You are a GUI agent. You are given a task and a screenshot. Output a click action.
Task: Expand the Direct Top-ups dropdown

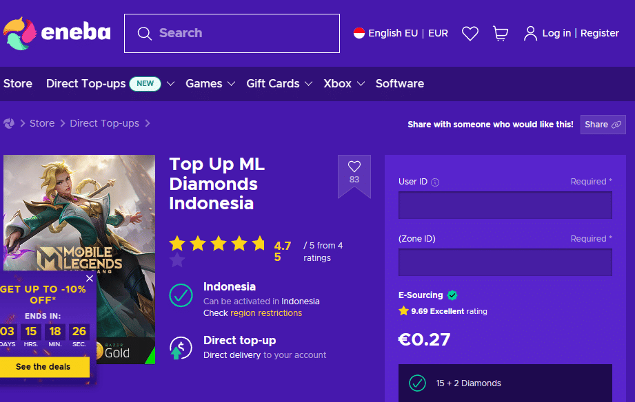(170, 84)
